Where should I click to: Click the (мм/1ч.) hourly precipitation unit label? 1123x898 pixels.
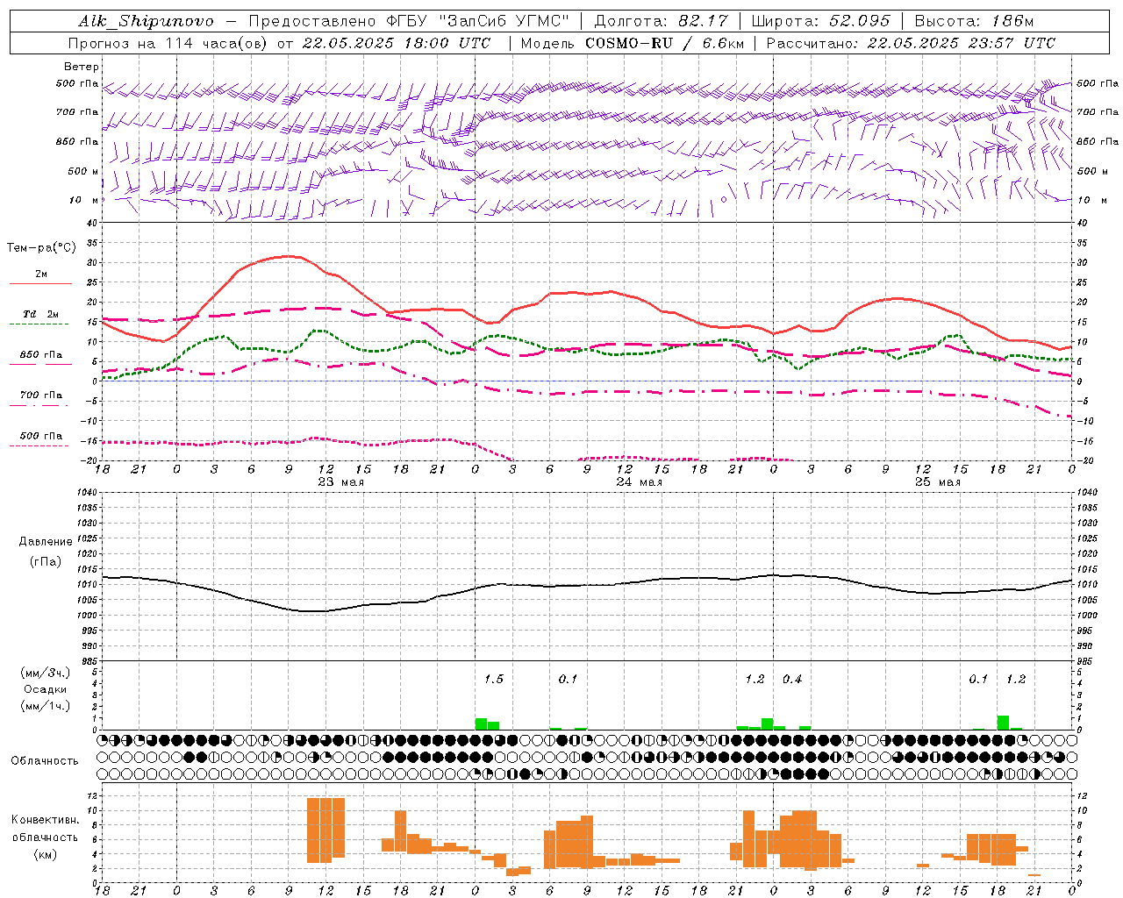click(46, 705)
